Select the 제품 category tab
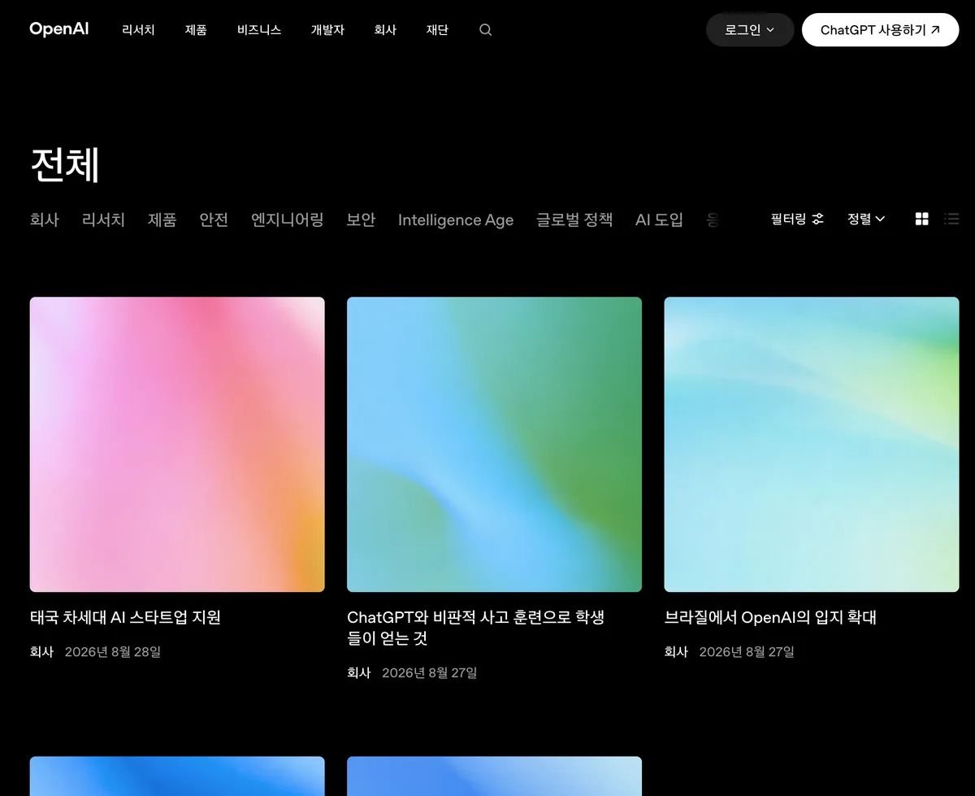This screenshot has height=796, width=975. pyautogui.click(x=162, y=220)
